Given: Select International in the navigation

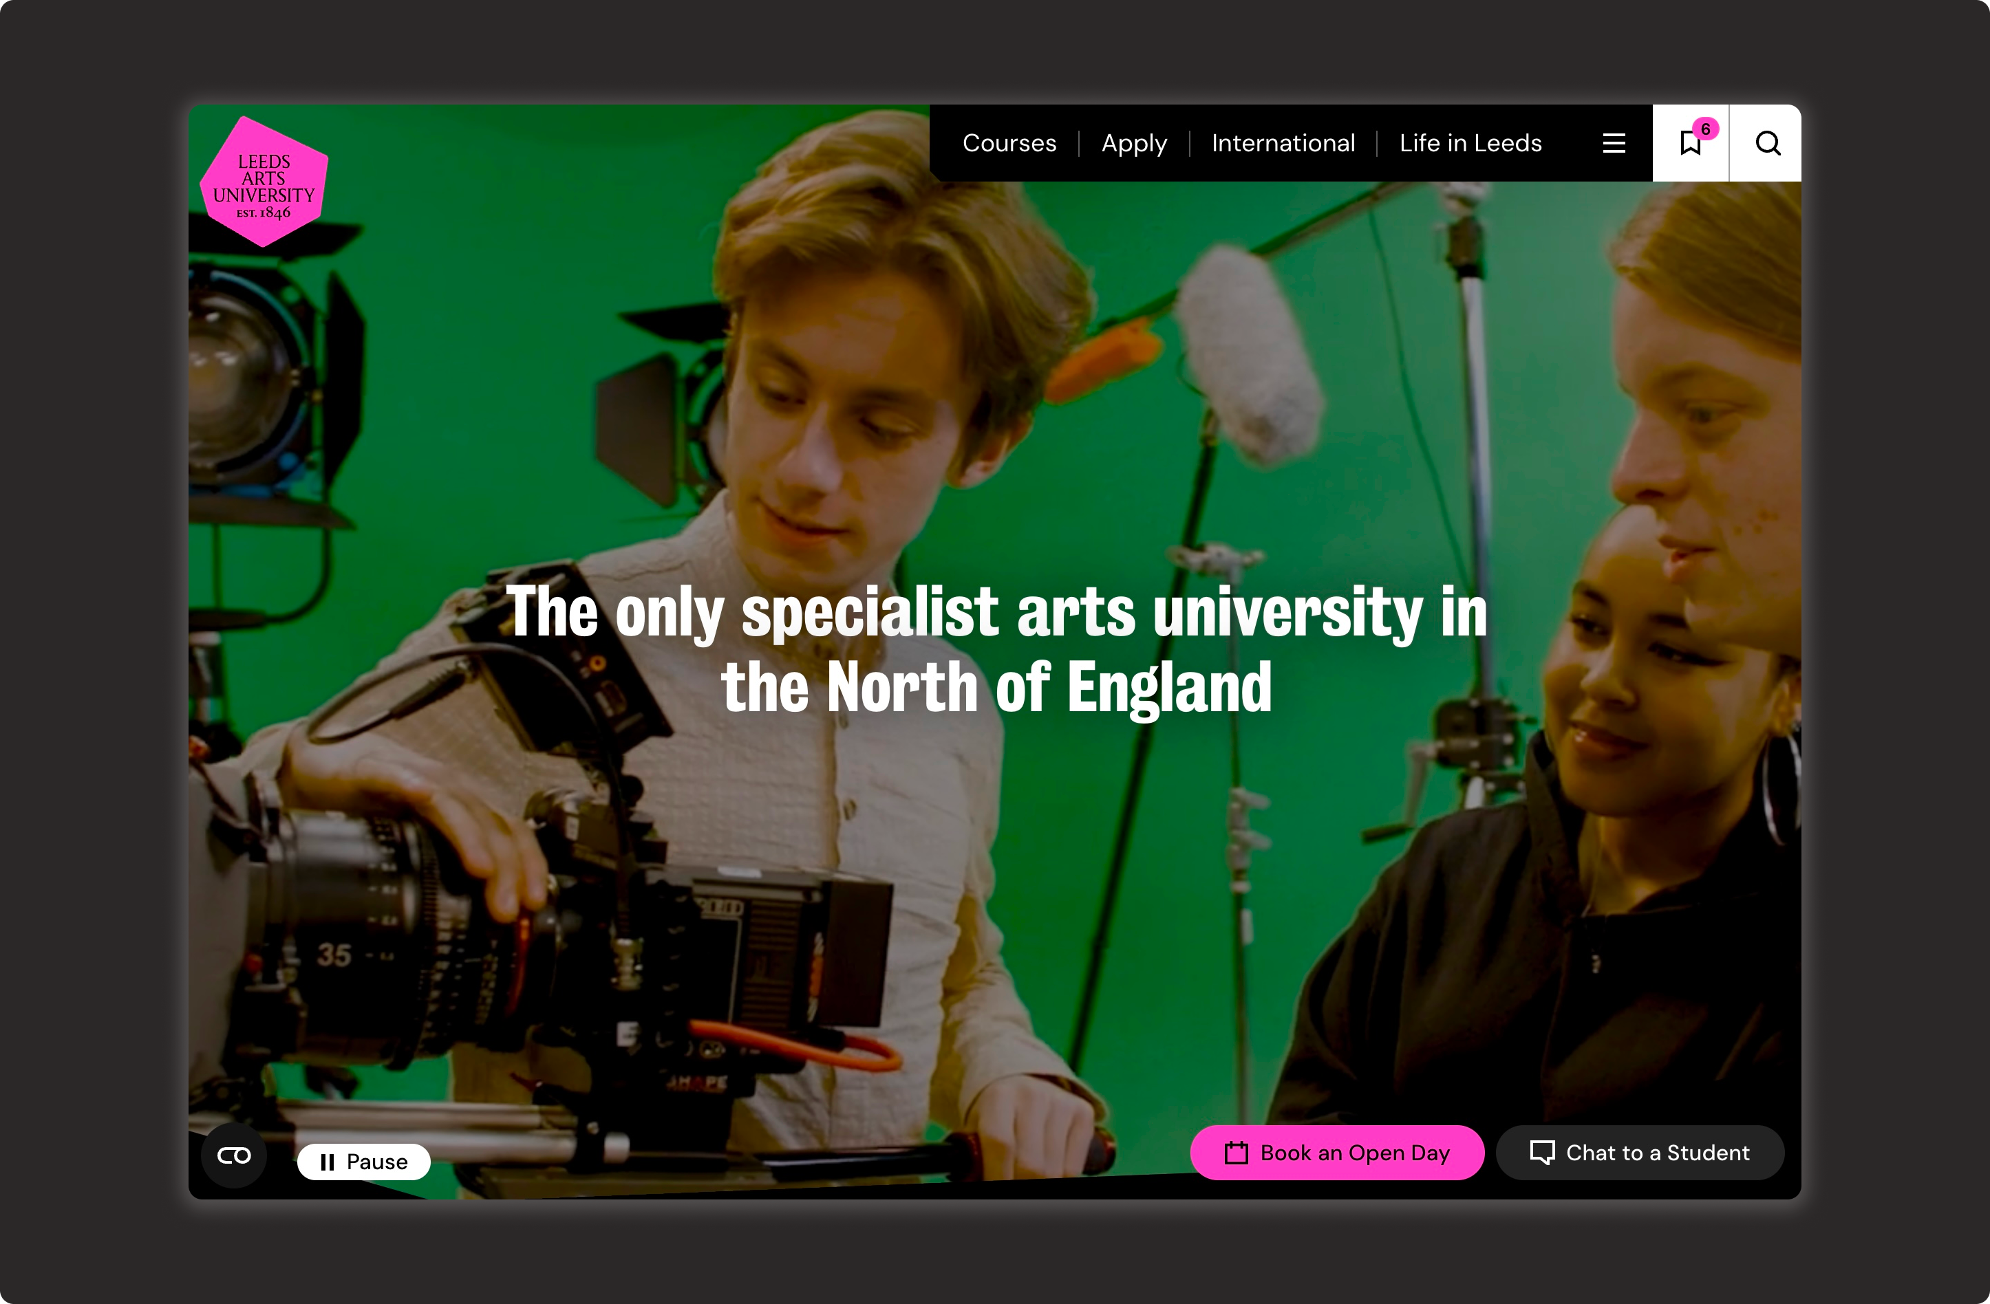Looking at the screenshot, I should coord(1283,143).
